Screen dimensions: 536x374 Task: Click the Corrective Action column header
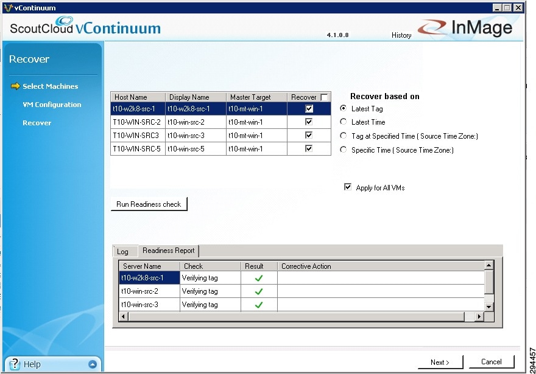pyautogui.click(x=381, y=266)
